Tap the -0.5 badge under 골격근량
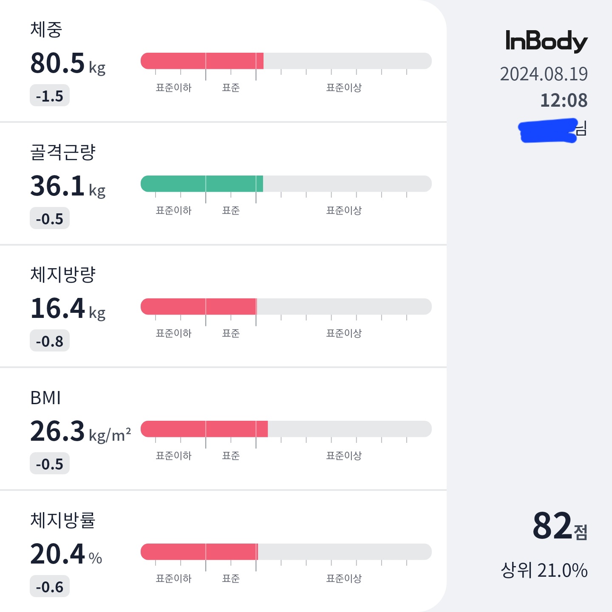612x612 pixels. (x=50, y=218)
